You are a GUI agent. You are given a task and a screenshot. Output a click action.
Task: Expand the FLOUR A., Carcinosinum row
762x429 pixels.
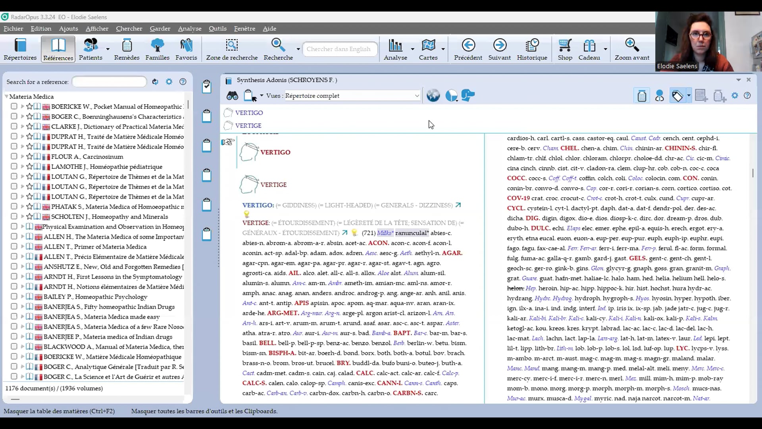22,157
